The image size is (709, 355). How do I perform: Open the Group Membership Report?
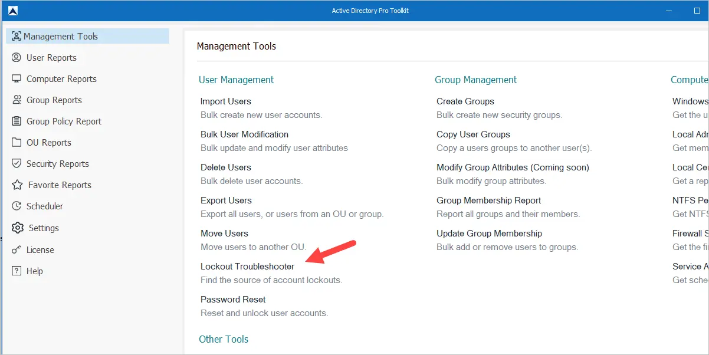point(488,200)
